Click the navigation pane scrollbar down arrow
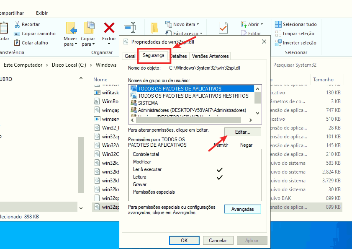The height and width of the screenshot is (249, 352). coord(81,208)
